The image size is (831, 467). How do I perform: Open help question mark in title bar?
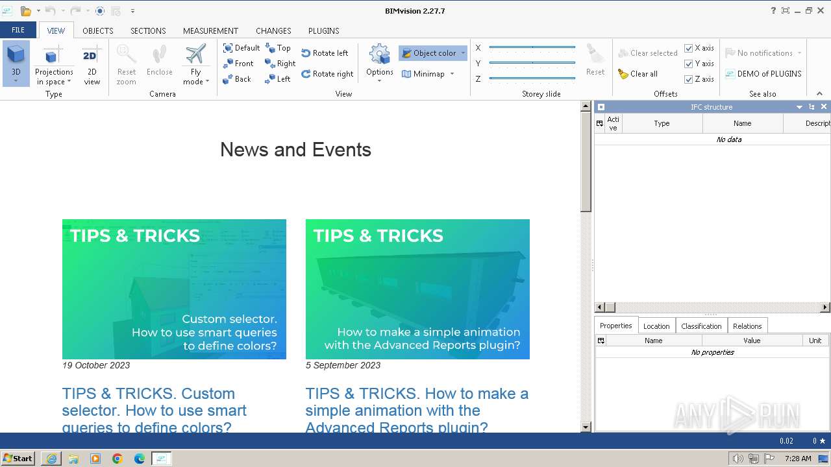pos(773,11)
